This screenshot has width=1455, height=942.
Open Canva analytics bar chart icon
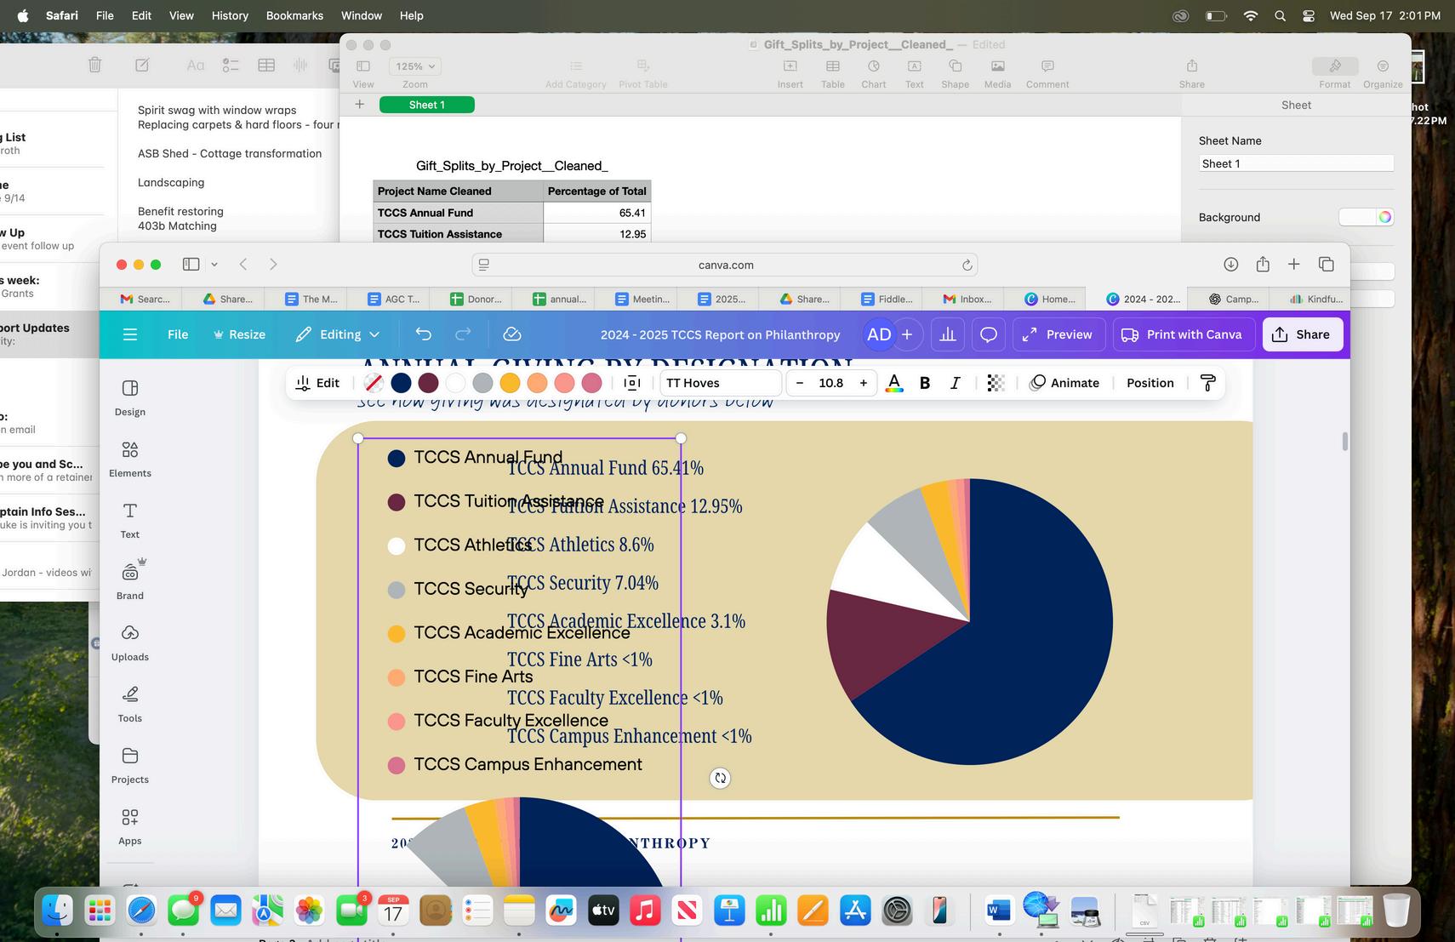tap(947, 334)
